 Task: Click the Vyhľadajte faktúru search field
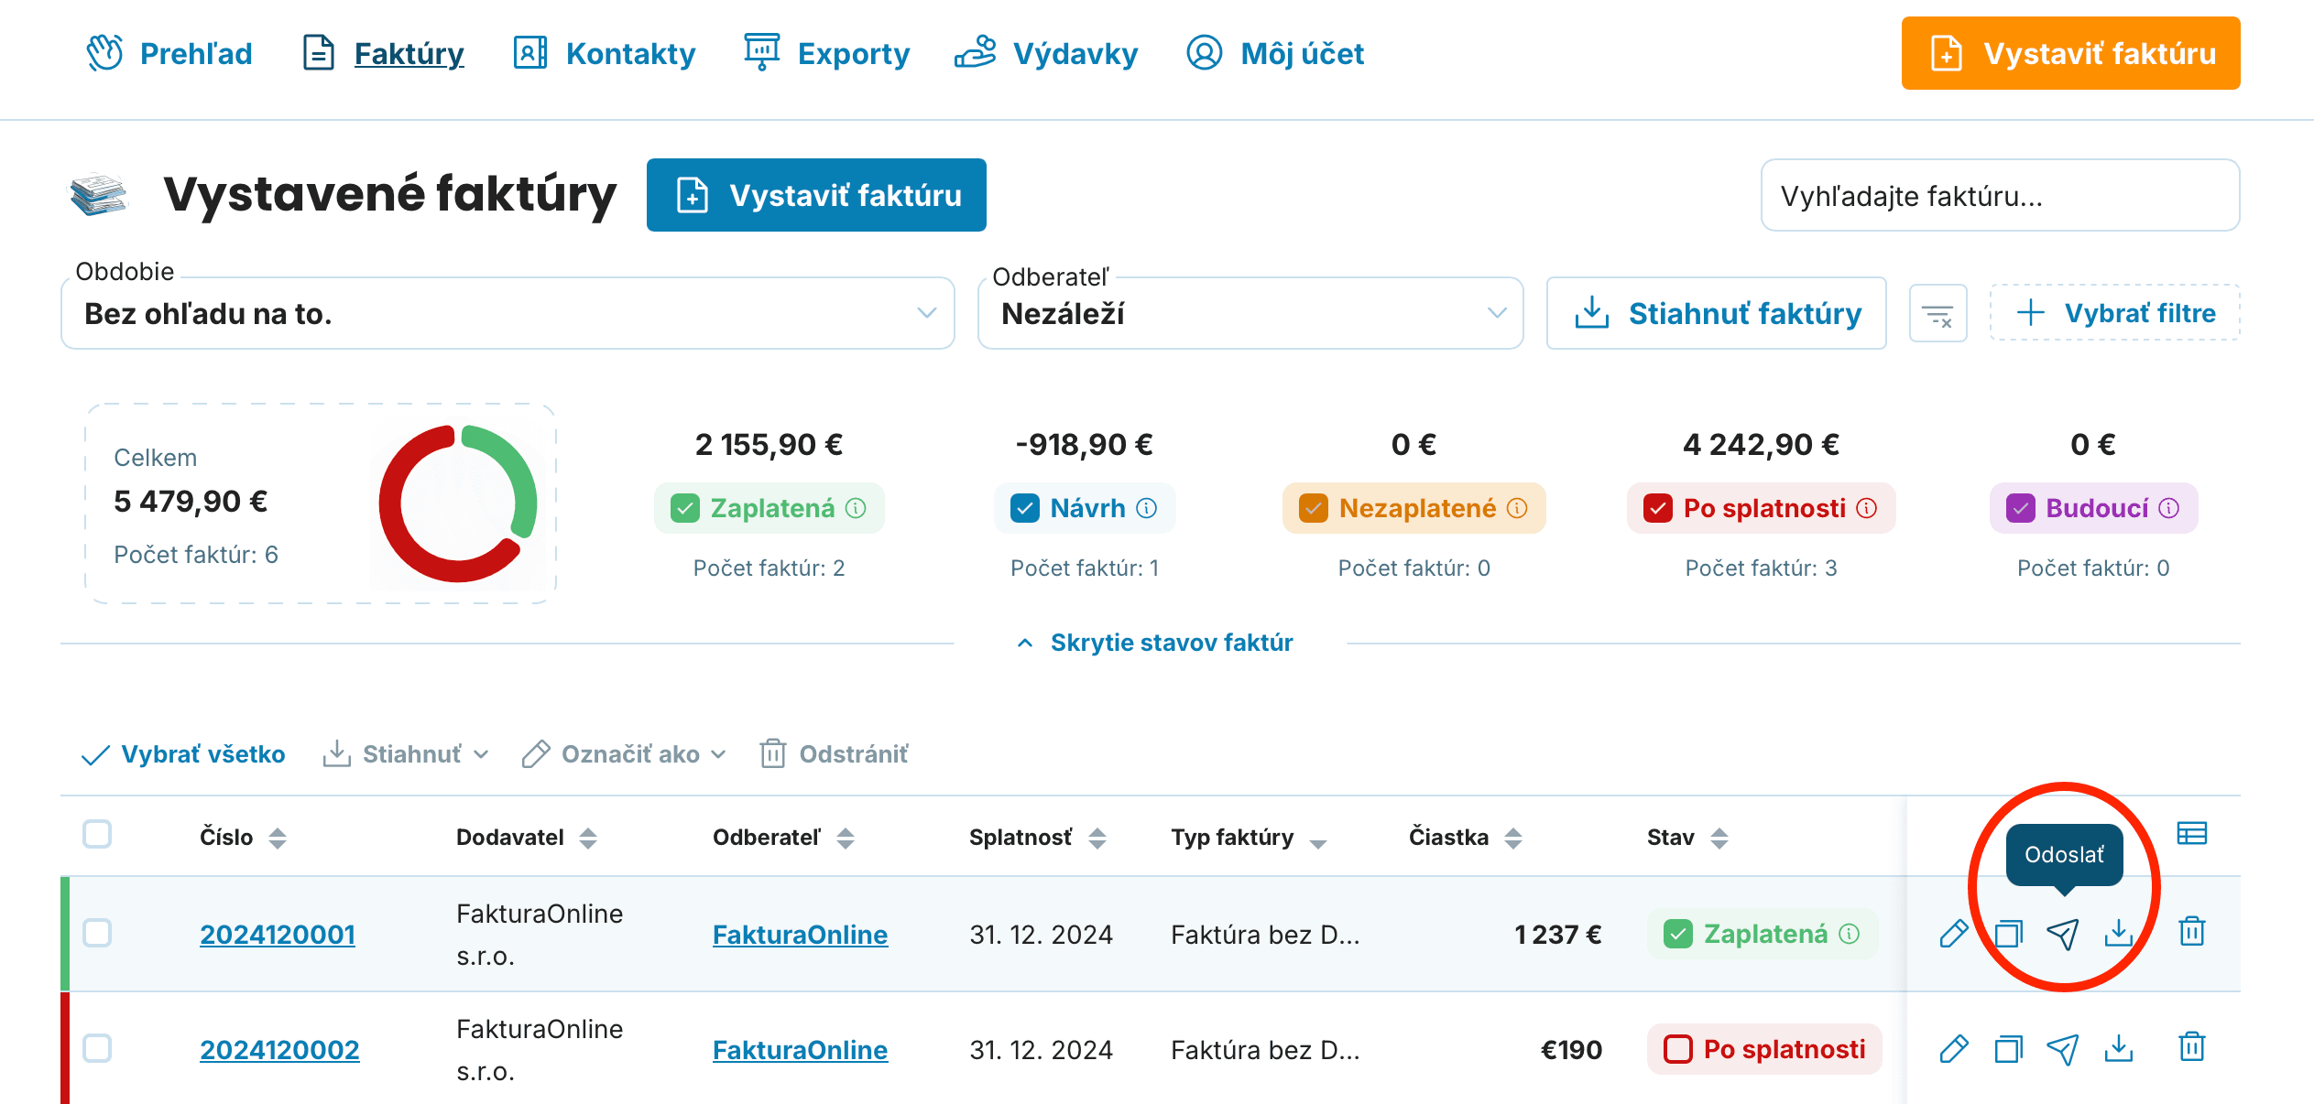point(2000,196)
